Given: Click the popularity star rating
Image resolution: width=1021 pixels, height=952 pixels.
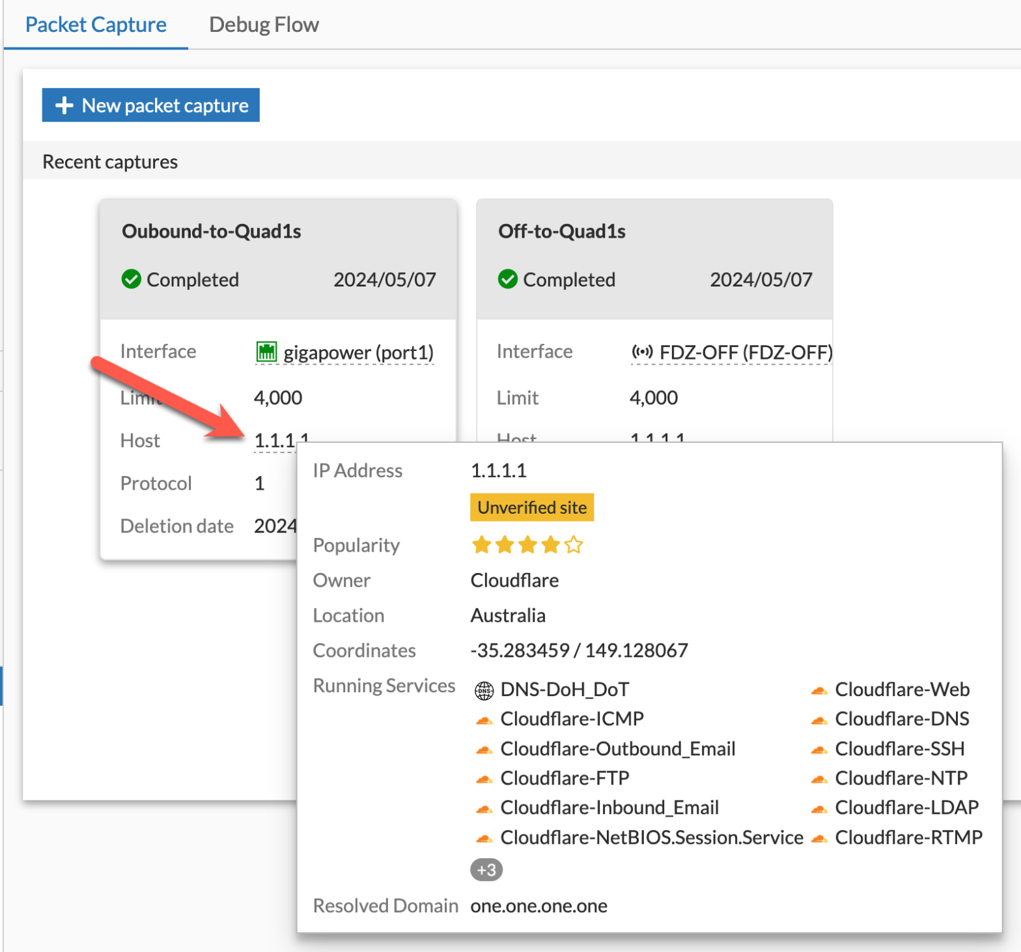Looking at the screenshot, I should tap(527, 545).
